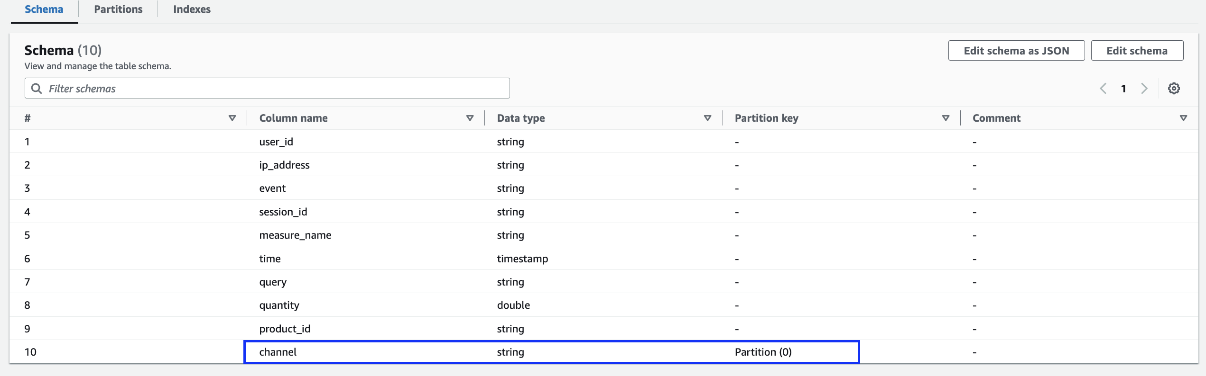Focus the Filter schemas search field

[275, 89]
